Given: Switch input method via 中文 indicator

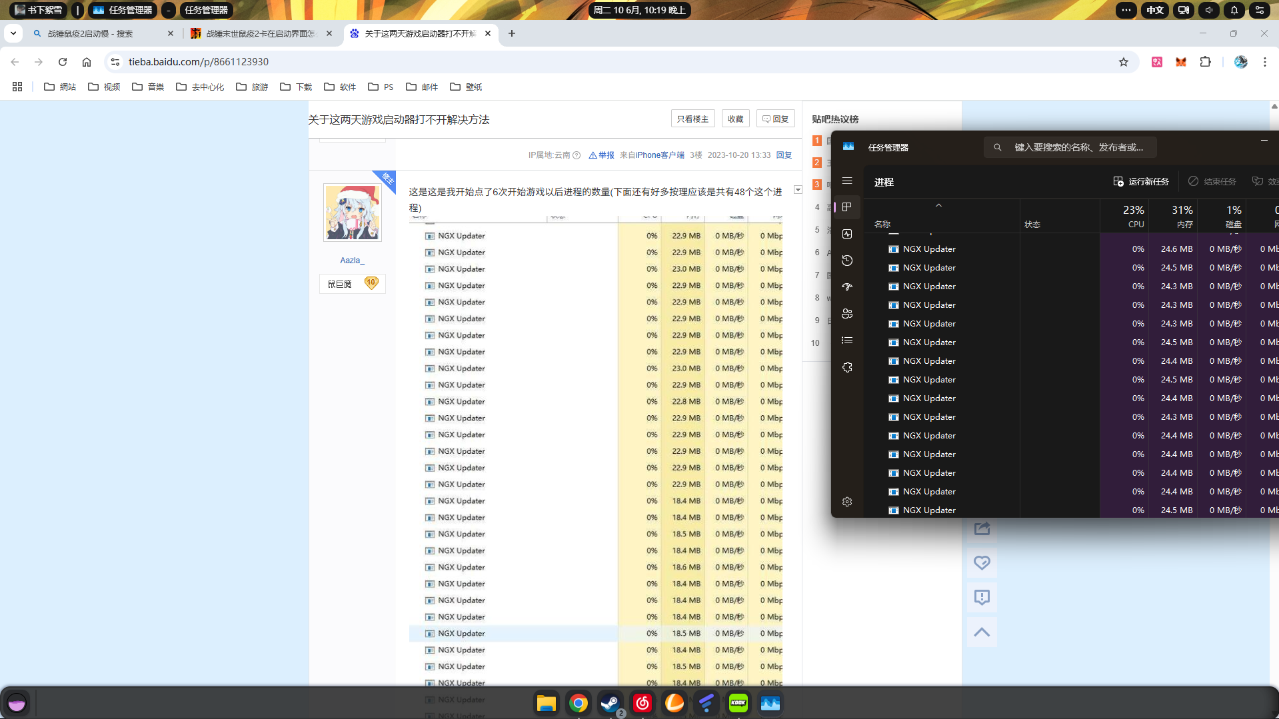Looking at the screenshot, I should [x=1155, y=10].
